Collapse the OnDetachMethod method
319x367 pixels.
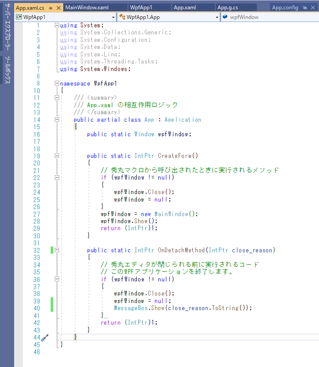click(x=56, y=250)
